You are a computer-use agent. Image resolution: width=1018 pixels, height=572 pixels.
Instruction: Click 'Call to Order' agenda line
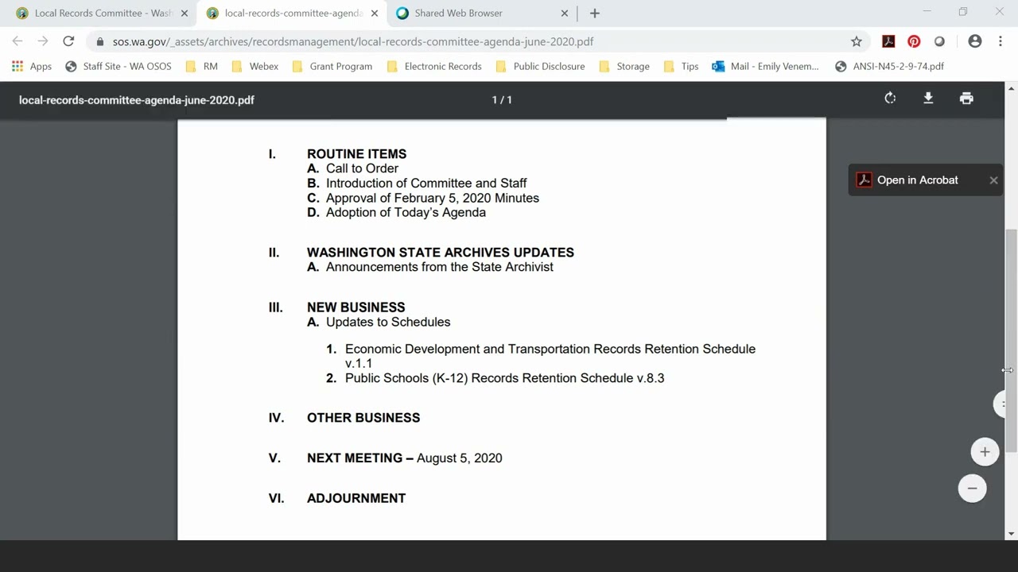tap(362, 168)
